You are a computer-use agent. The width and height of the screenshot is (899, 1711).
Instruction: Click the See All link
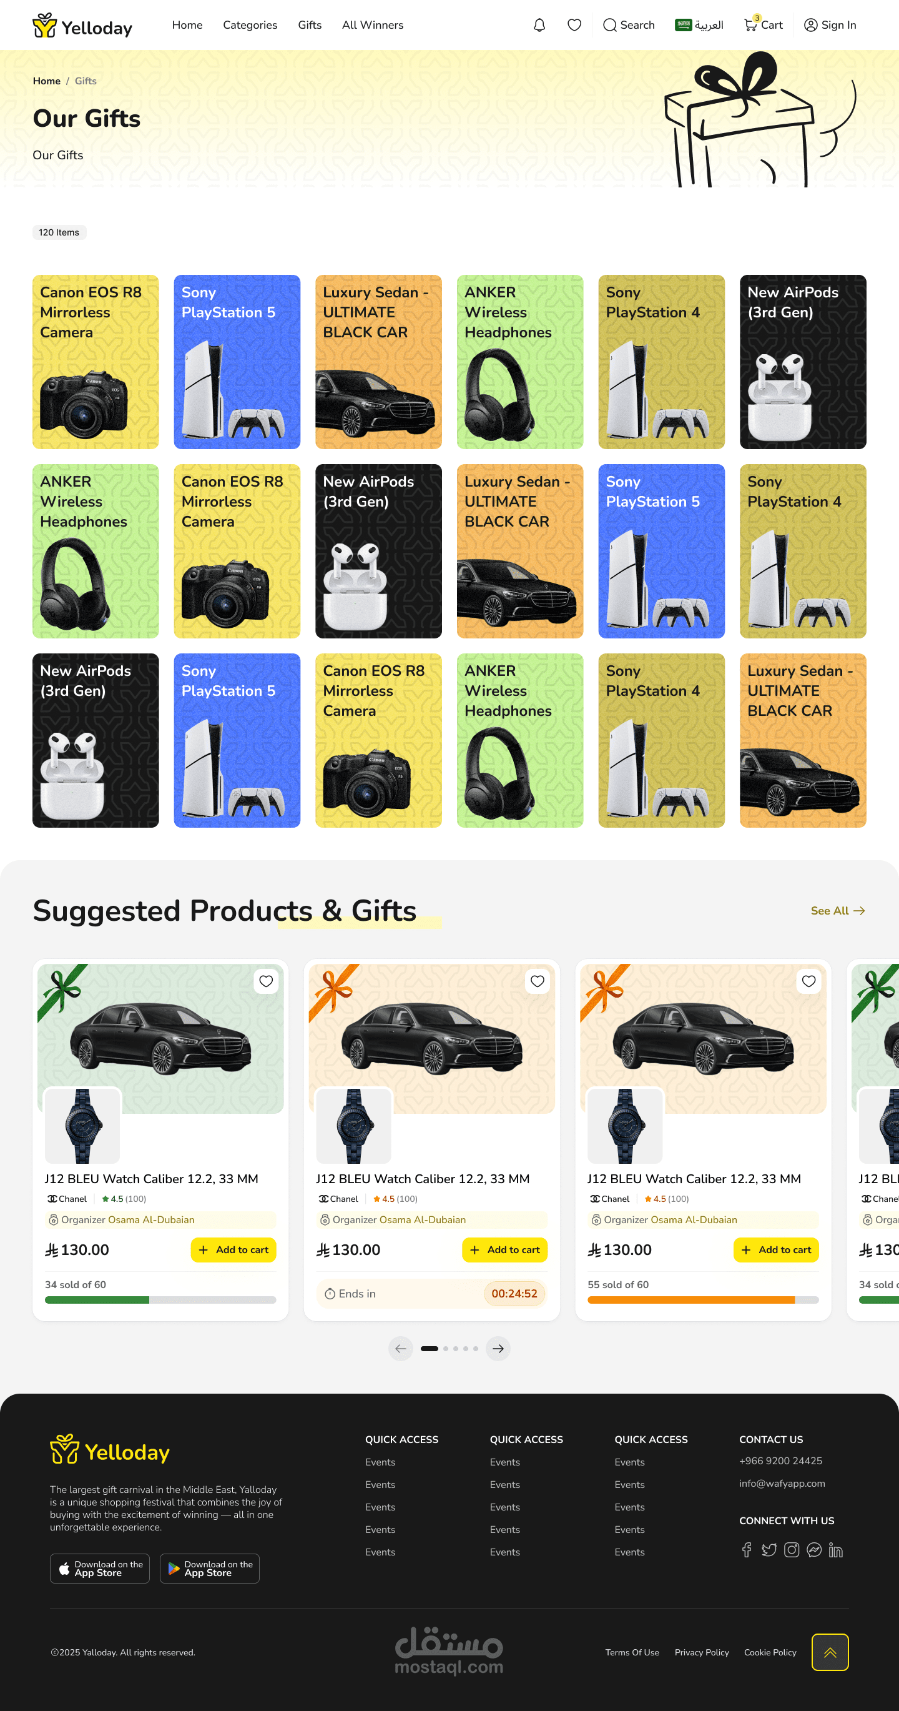click(838, 911)
